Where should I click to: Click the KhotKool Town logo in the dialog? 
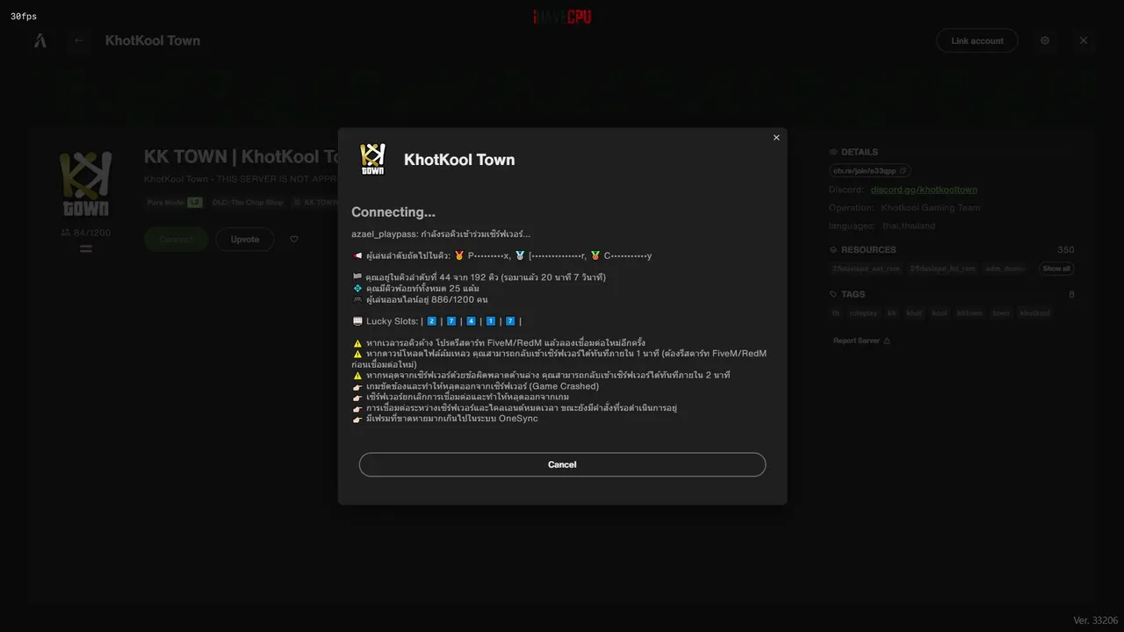(x=373, y=159)
